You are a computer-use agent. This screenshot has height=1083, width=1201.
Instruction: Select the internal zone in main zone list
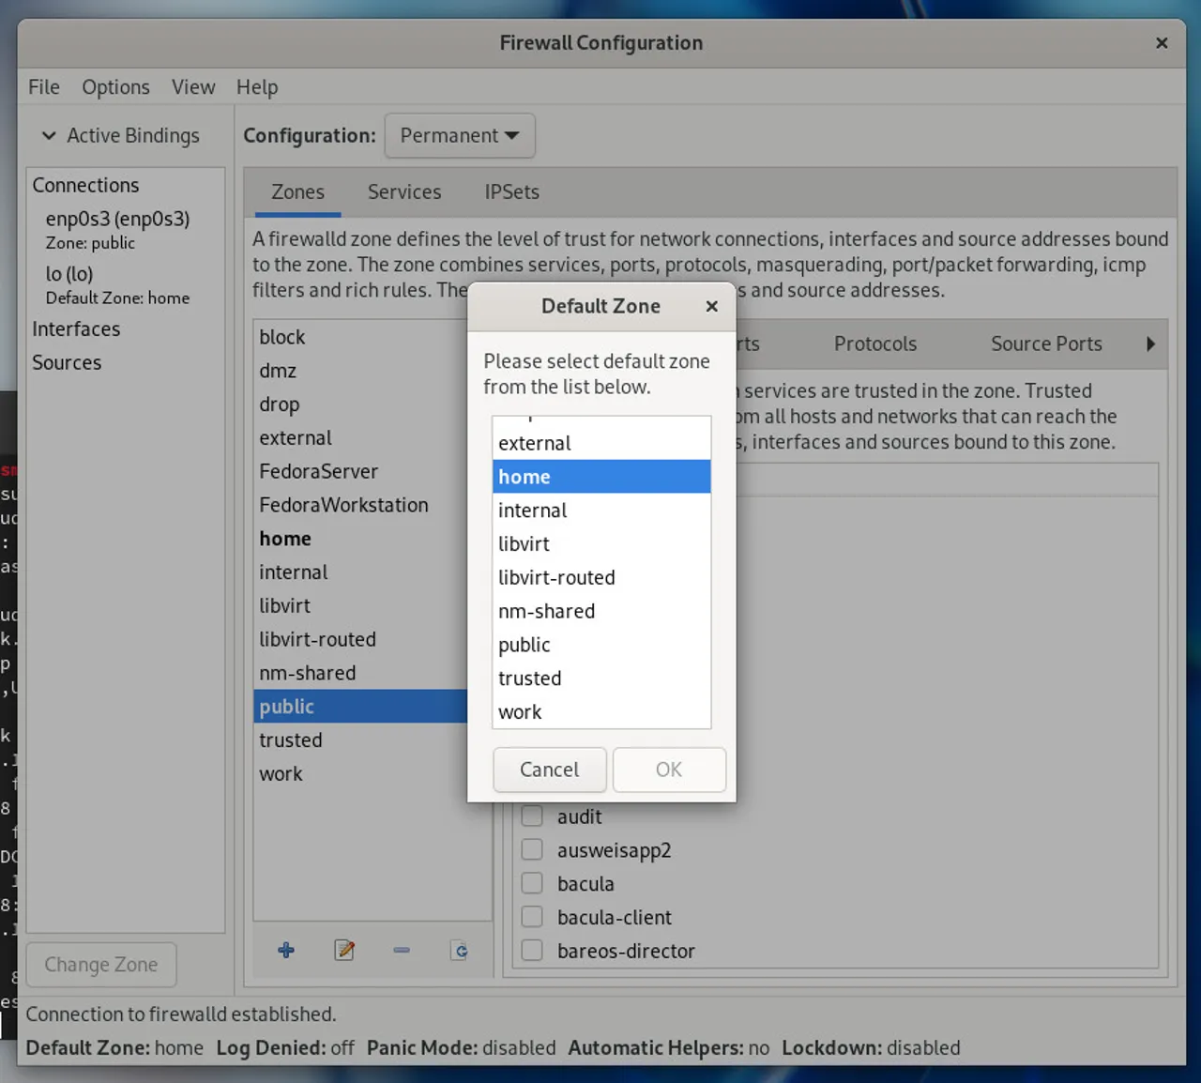pyautogui.click(x=360, y=572)
